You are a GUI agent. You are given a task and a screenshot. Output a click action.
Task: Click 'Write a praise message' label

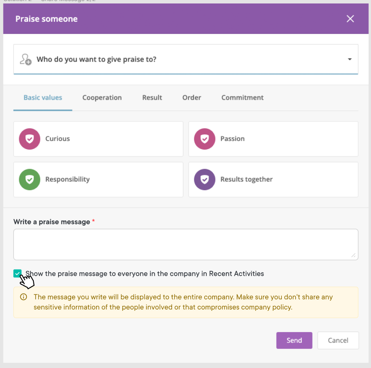click(52, 222)
